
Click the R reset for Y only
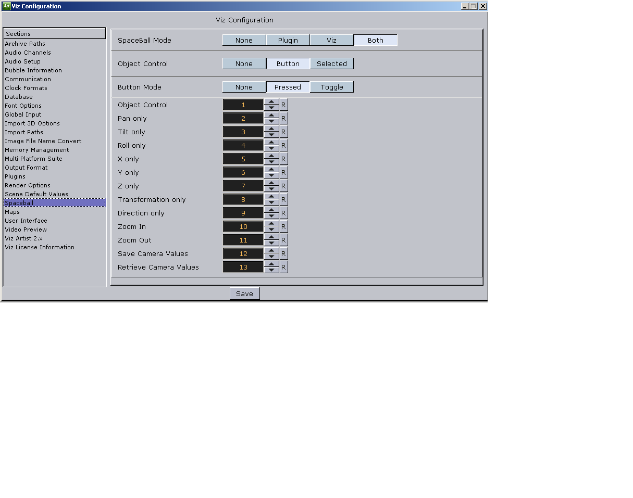click(283, 173)
